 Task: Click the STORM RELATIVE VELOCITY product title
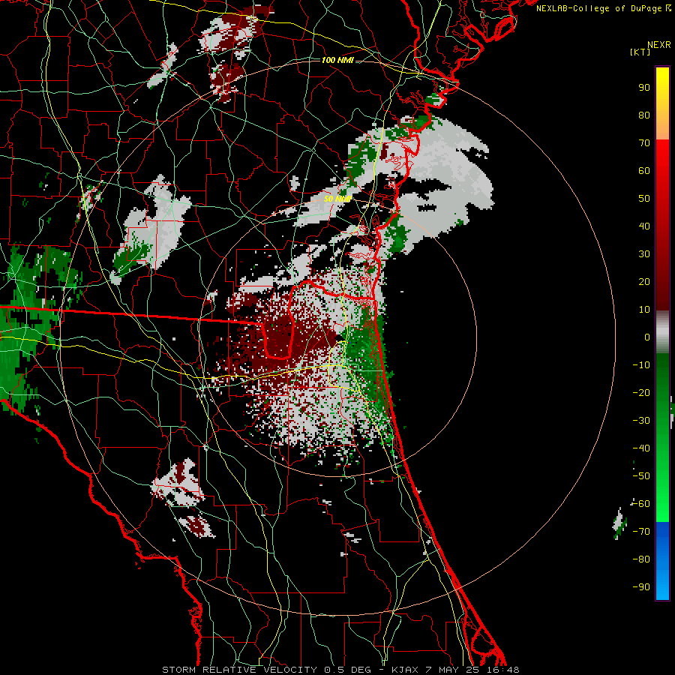239,670
